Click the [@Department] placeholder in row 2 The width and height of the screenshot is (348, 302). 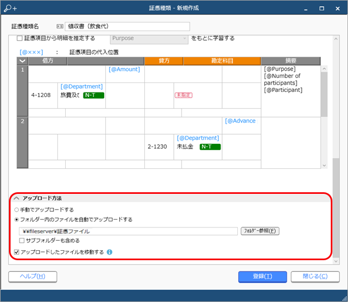pos(198,138)
